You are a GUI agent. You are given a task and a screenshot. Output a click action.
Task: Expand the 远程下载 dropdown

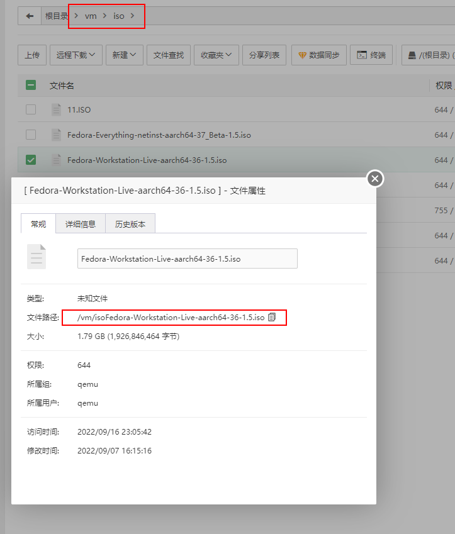point(76,55)
